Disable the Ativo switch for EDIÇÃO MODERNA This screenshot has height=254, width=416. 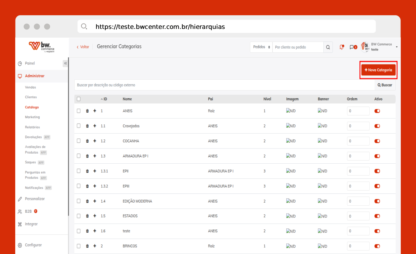[377, 201]
